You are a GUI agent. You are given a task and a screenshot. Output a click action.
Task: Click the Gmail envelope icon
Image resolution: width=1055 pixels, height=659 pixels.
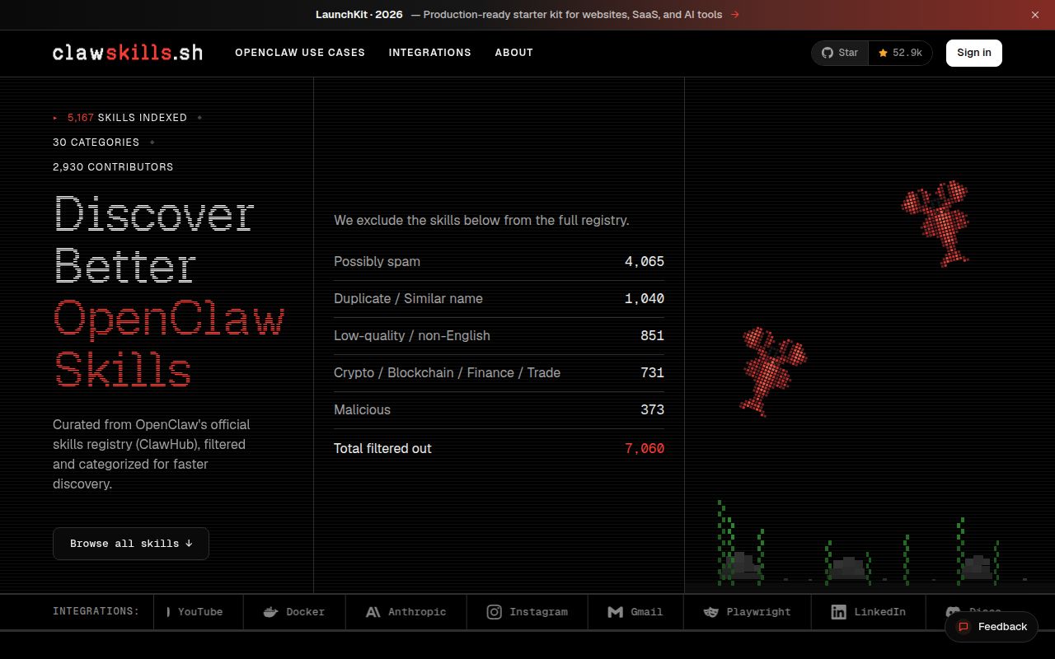point(615,612)
